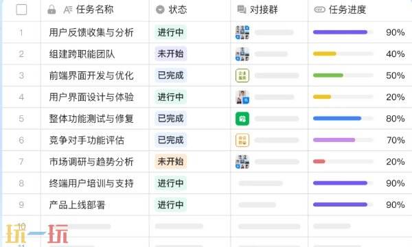412x247 pixels.
Task: Select row number 5
Action: click(21, 119)
